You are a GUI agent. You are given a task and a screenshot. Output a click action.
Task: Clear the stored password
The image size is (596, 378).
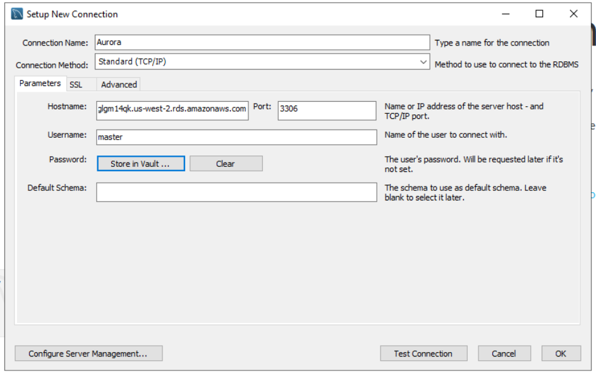(x=226, y=164)
